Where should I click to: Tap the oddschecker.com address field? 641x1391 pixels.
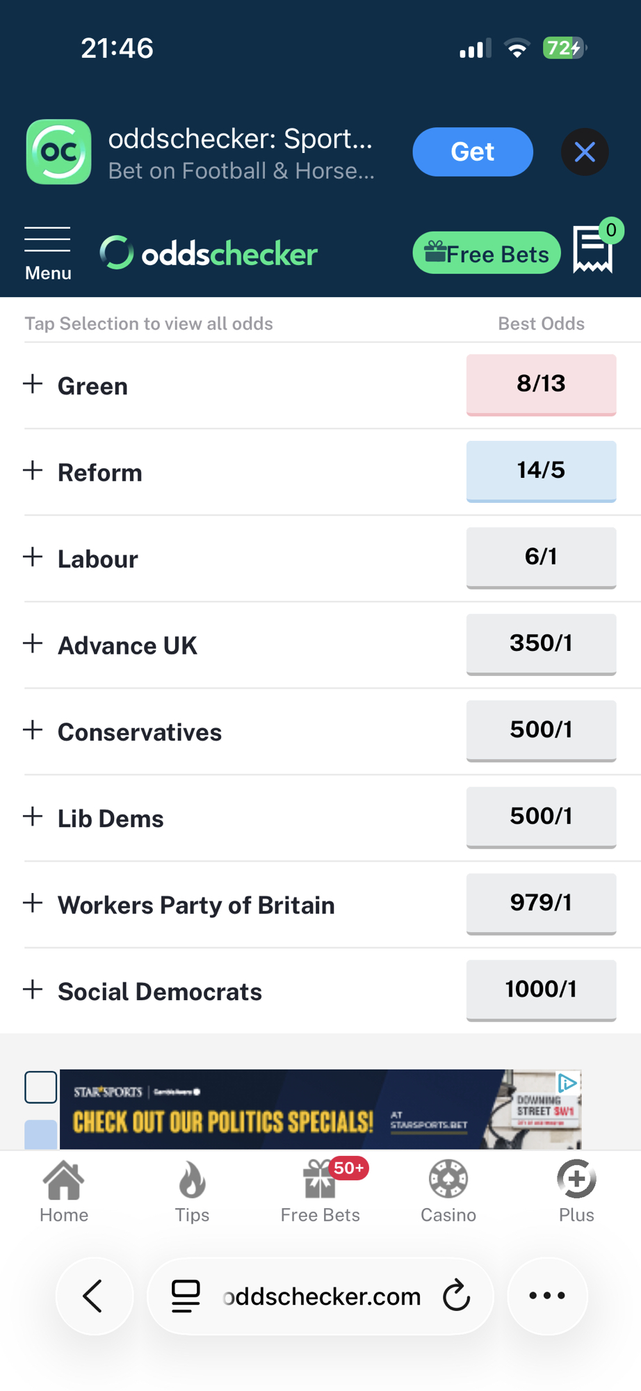tap(321, 1296)
